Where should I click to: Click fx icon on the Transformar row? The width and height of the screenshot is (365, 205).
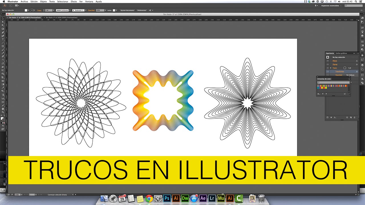pos(357,71)
